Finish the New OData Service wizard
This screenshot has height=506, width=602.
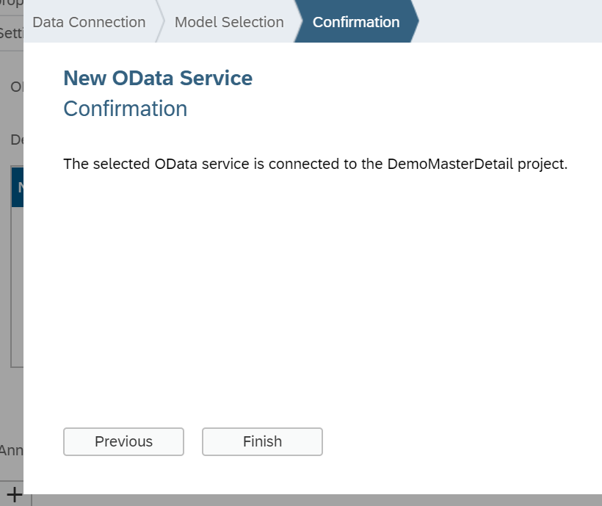(262, 441)
